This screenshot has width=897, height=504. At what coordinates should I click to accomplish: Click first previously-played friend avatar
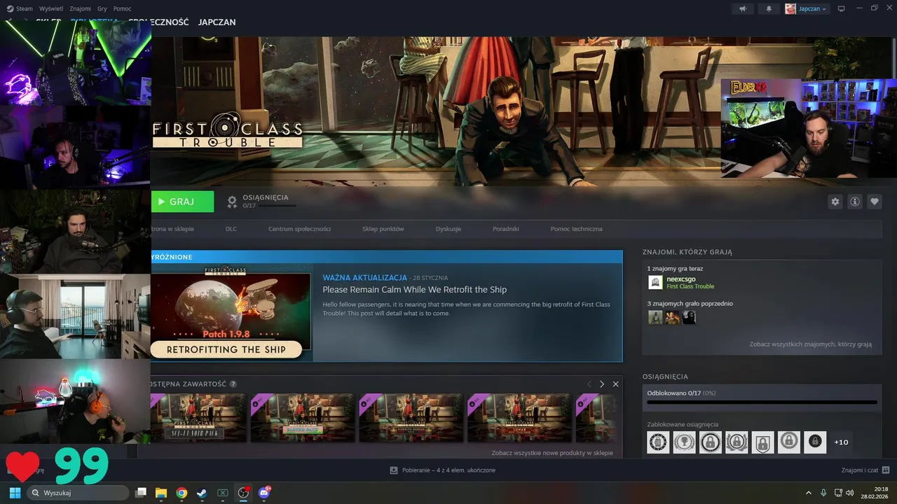click(655, 317)
